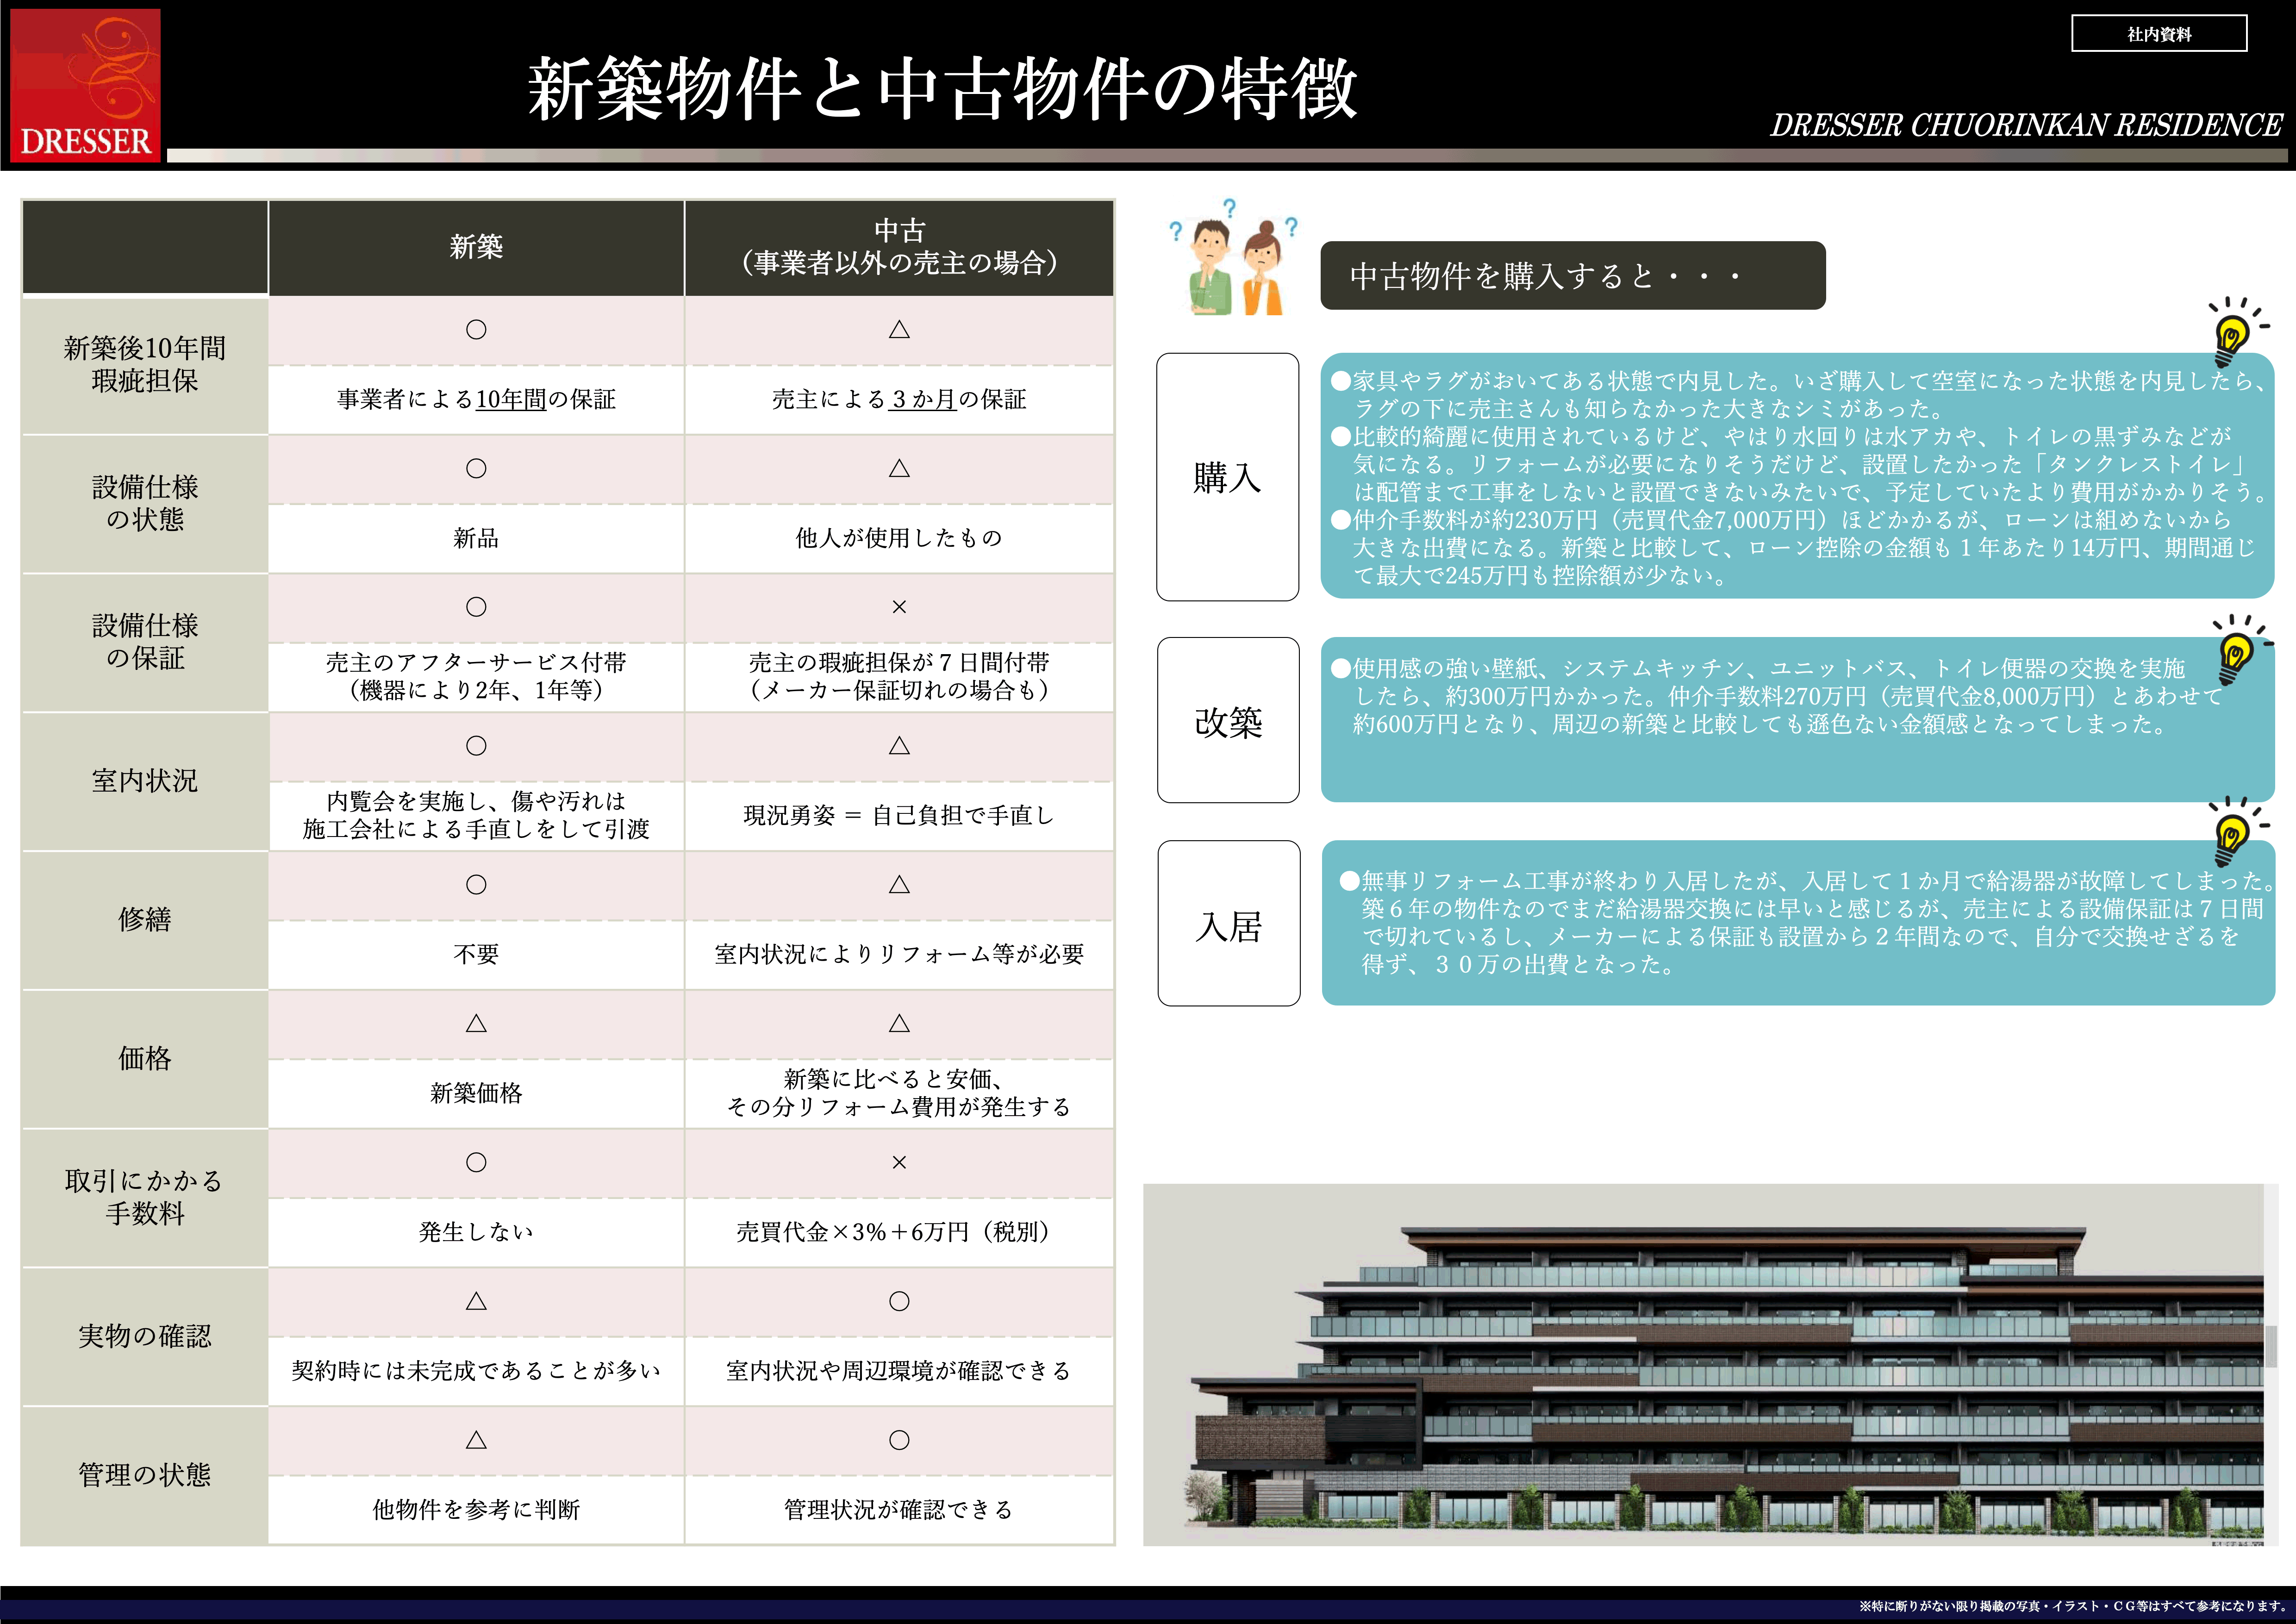Select the 管理の状態 row label in the table
Viewport: 2296px width, 1624px height.
[144, 1475]
